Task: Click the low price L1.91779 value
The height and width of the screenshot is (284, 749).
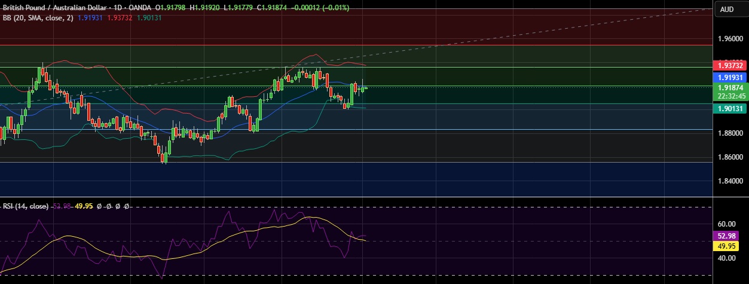Action: point(240,8)
